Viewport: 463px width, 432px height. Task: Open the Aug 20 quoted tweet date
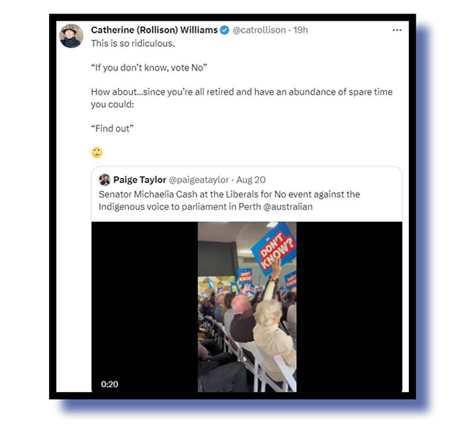(x=251, y=180)
